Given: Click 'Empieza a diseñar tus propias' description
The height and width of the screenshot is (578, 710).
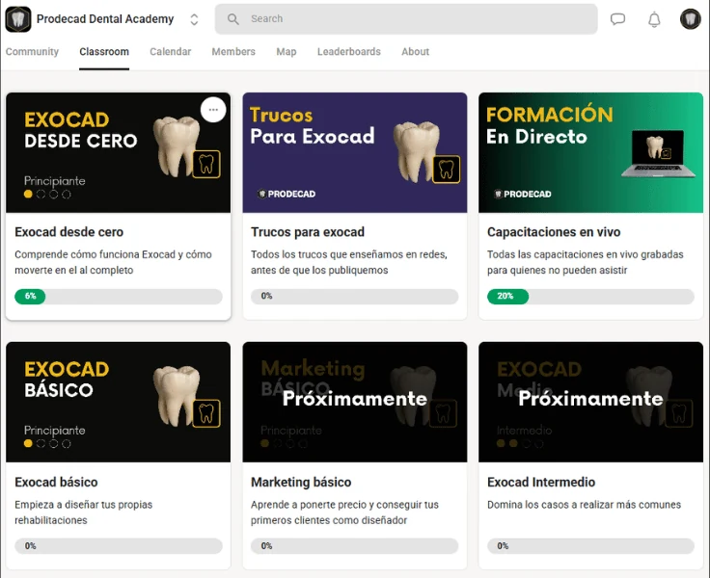Looking at the screenshot, I should pyautogui.click(x=83, y=512).
